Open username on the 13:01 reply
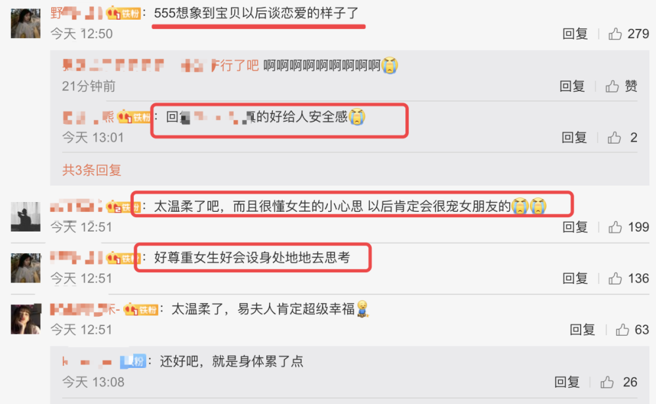The width and height of the screenshot is (656, 404). pos(89,117)
